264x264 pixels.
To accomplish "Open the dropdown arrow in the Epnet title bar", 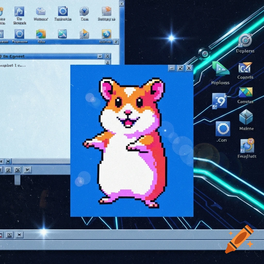I will click(x=100, y=56).
